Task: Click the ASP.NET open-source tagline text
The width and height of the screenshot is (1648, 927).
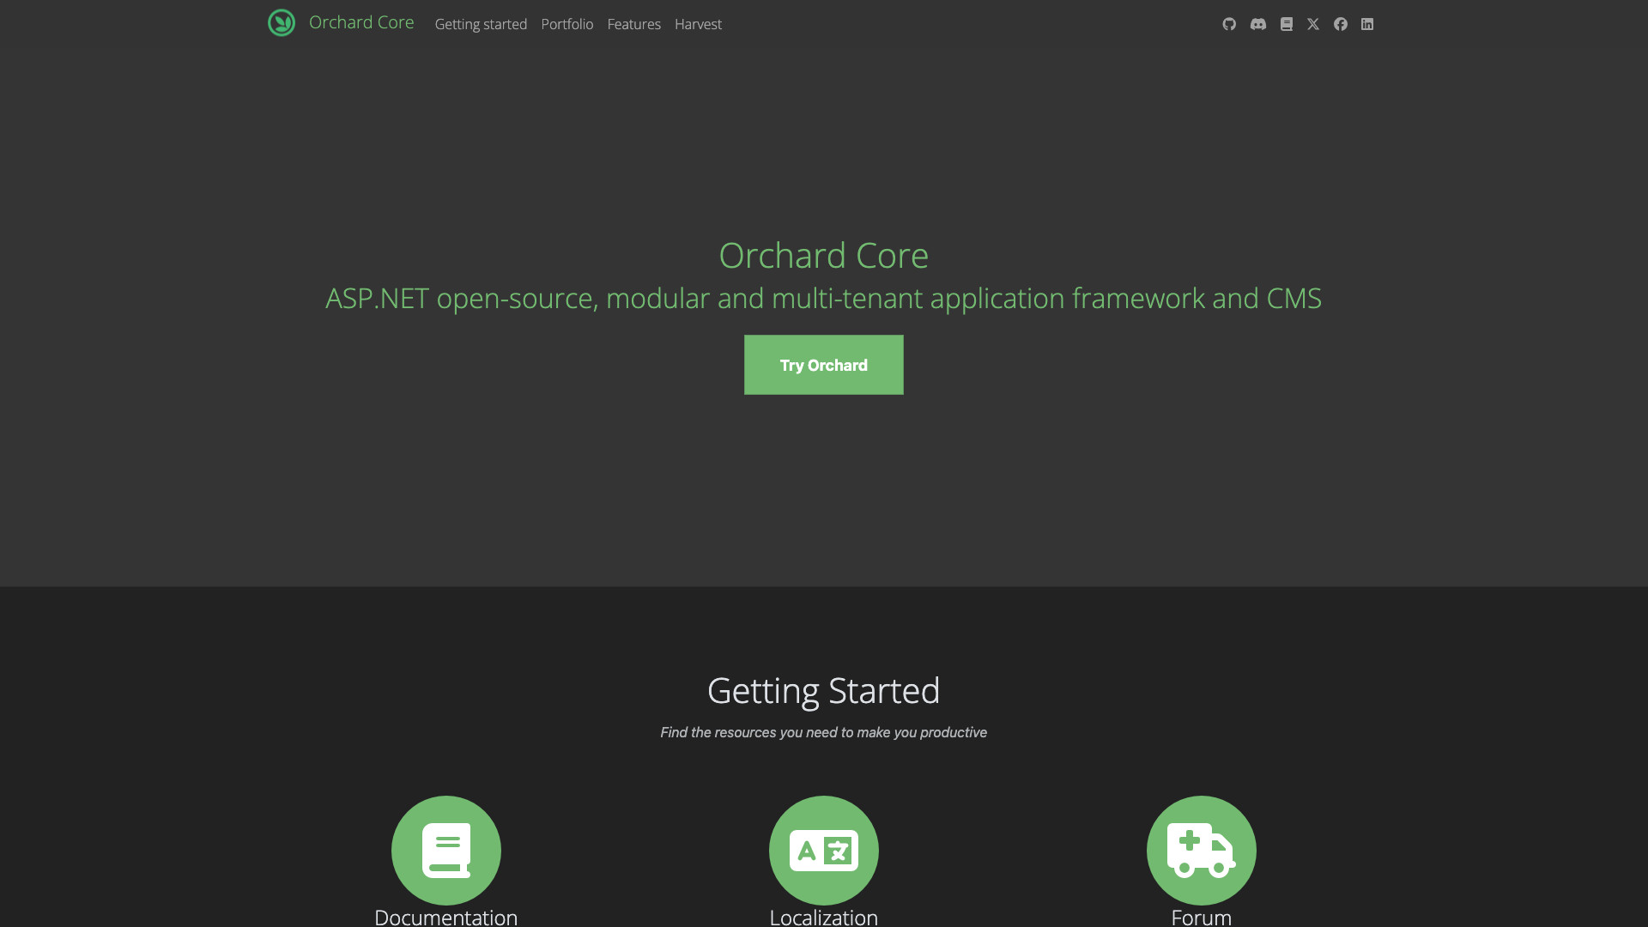Action: 824,299
